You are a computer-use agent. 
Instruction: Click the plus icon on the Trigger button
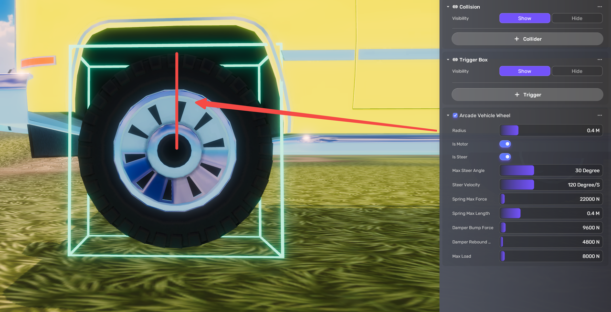[517, 94]
